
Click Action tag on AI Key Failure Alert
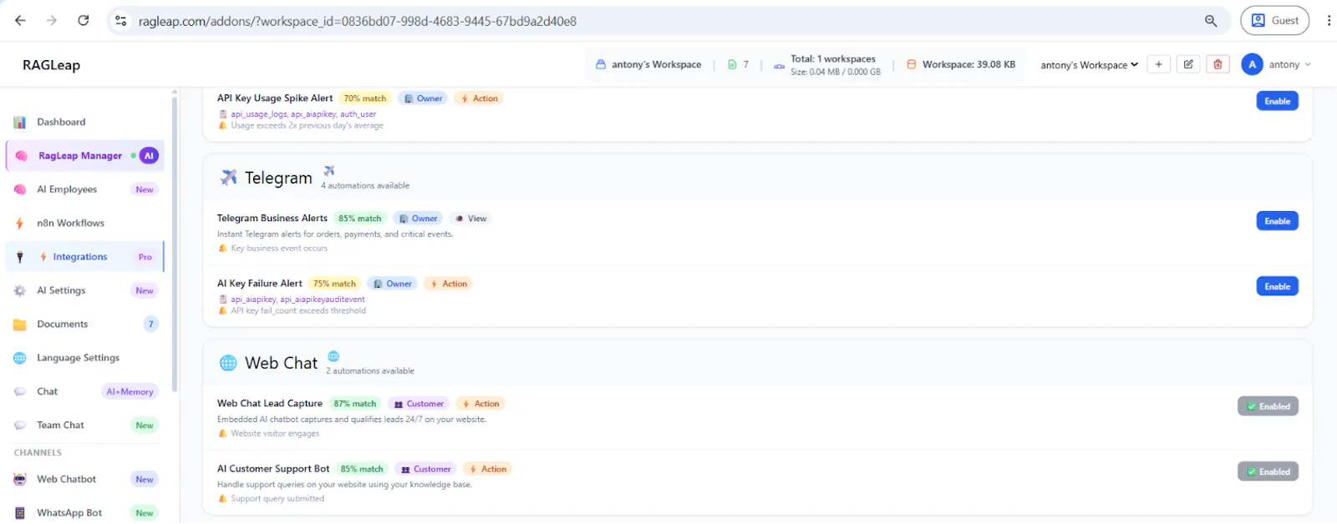tap(449, 284)
